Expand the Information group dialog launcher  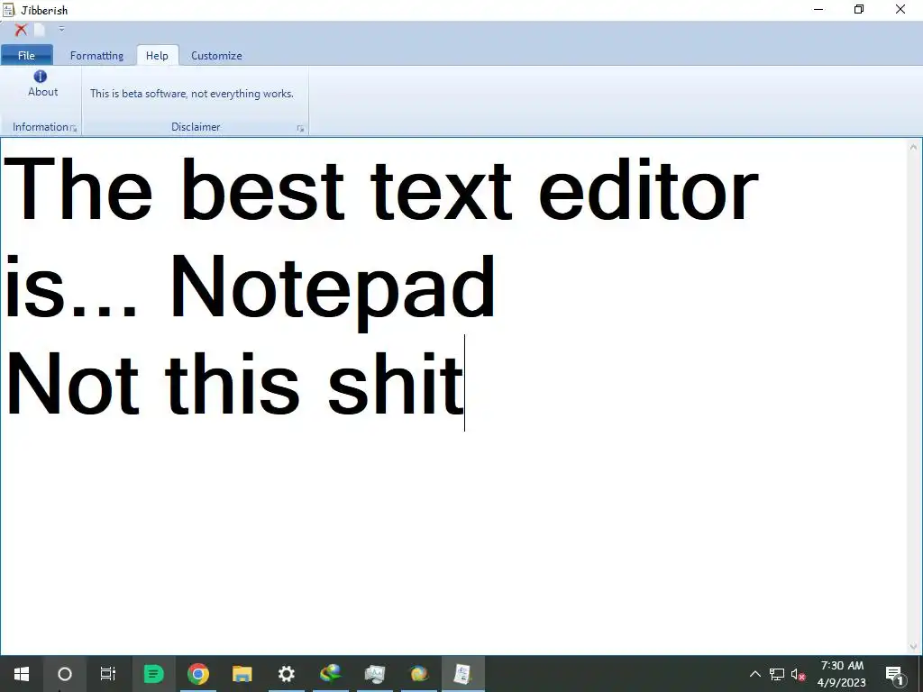tap(74, 128)
